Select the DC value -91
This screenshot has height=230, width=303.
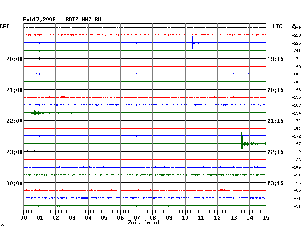click(297, 175)
